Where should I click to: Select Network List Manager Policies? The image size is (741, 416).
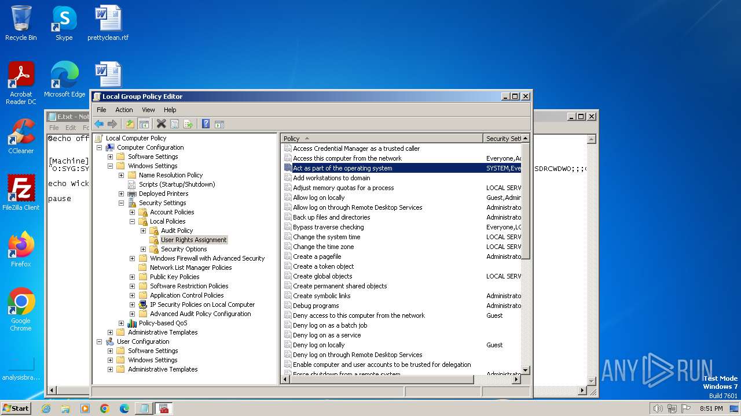click(x=190, y=268)
